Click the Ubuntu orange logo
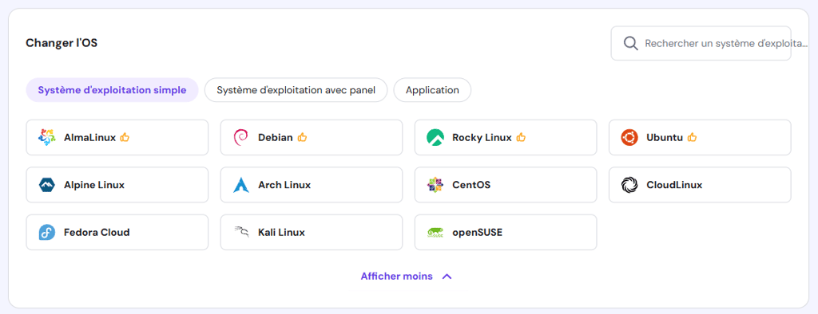This screenshot has height=314, width=818. [x=629, y=137]
